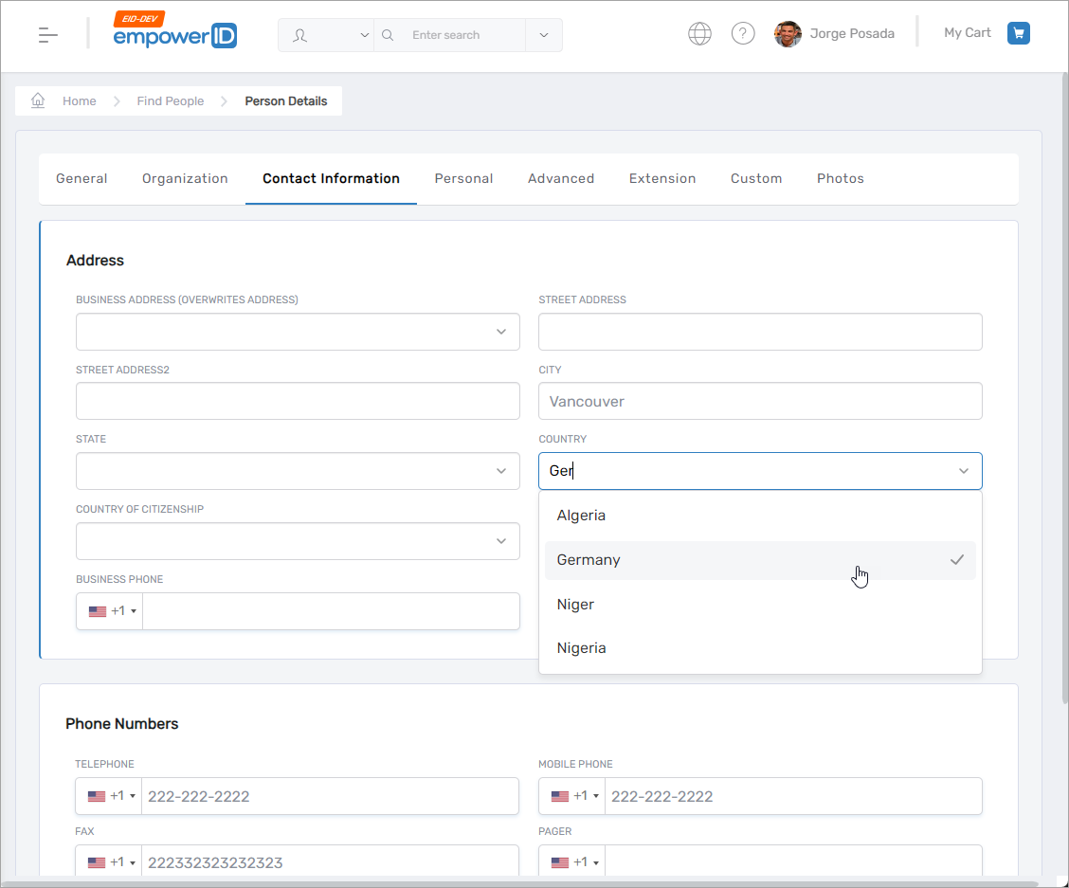
Task: Switch to the Organization tab
Action: pyautogui.click(x=185, y=178)
